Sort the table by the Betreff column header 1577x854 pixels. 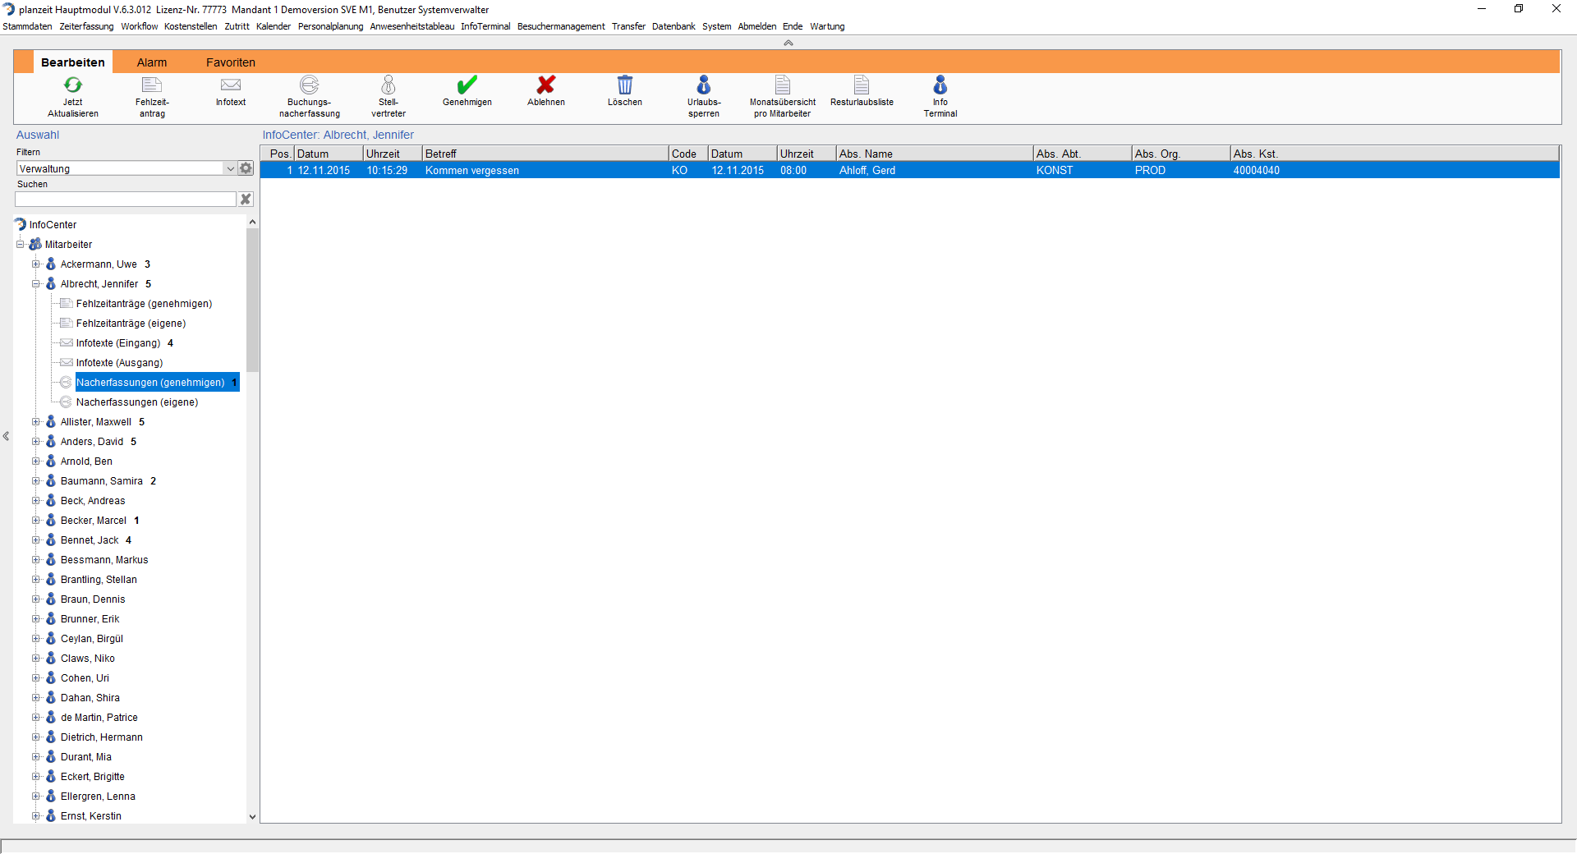tap(545, 154)
